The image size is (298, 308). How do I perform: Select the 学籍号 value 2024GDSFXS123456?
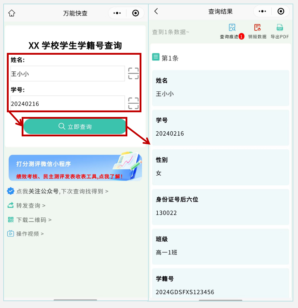(185, 292)
